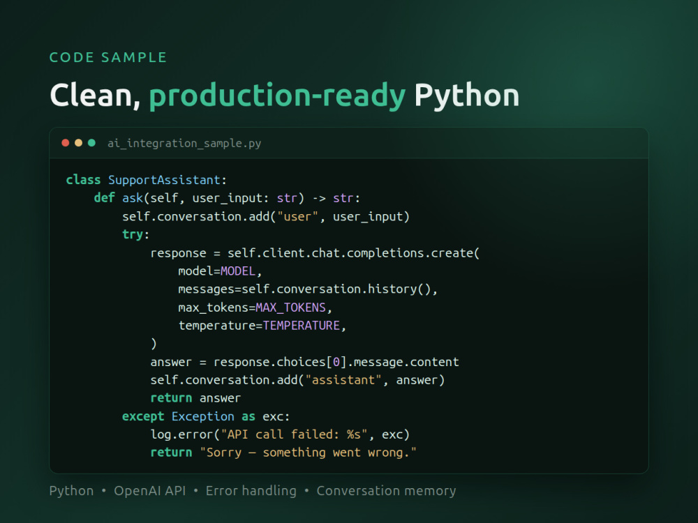Click the yellow dot in code window header
This screenshot has height=523, width=698.
[x=78, y=143]
